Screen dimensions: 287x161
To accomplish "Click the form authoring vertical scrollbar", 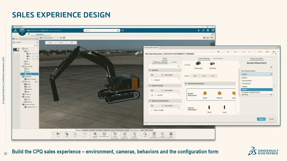I will 239,83.
